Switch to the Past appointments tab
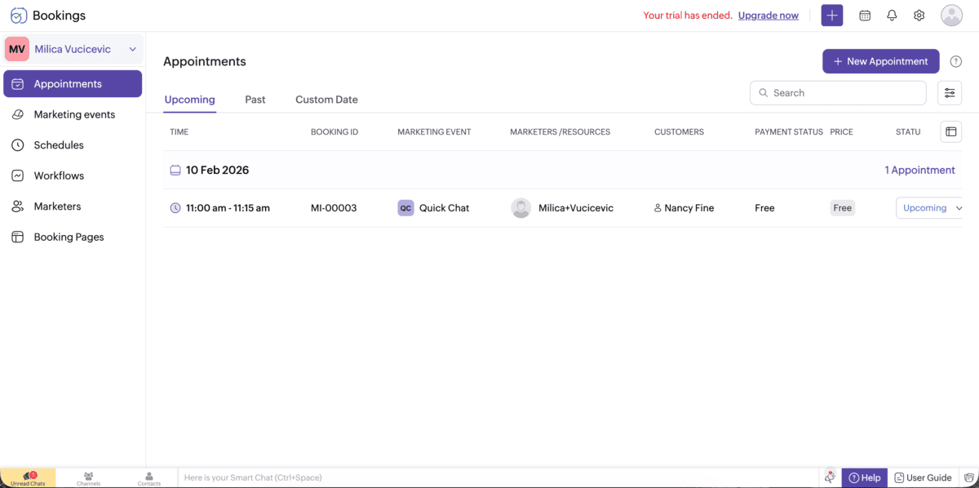Viewport: 979px width, 488px height. click(255, 99)
